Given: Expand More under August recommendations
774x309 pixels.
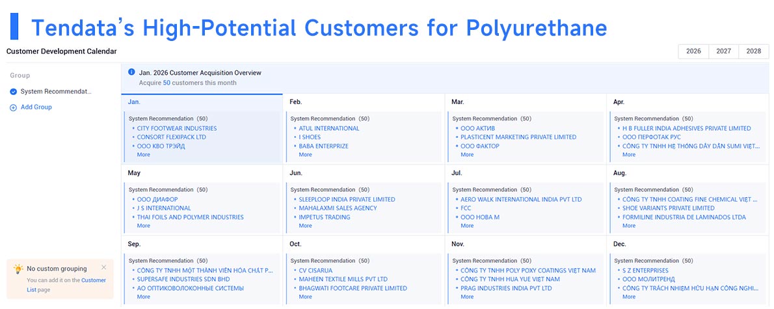Looking at the screenshot, I should coord(629,226).
